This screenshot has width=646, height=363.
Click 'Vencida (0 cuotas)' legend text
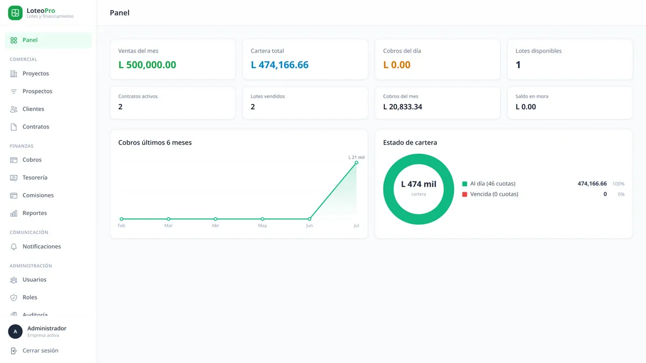tap(494, 194)
